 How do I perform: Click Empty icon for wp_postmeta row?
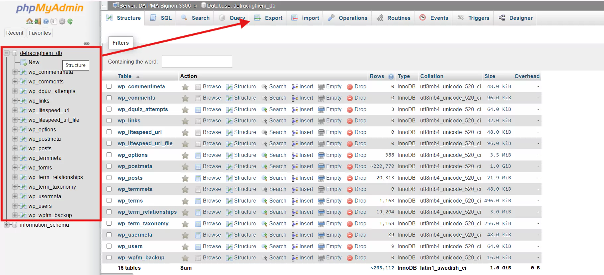pyautogui.click(x=321, y=166)
